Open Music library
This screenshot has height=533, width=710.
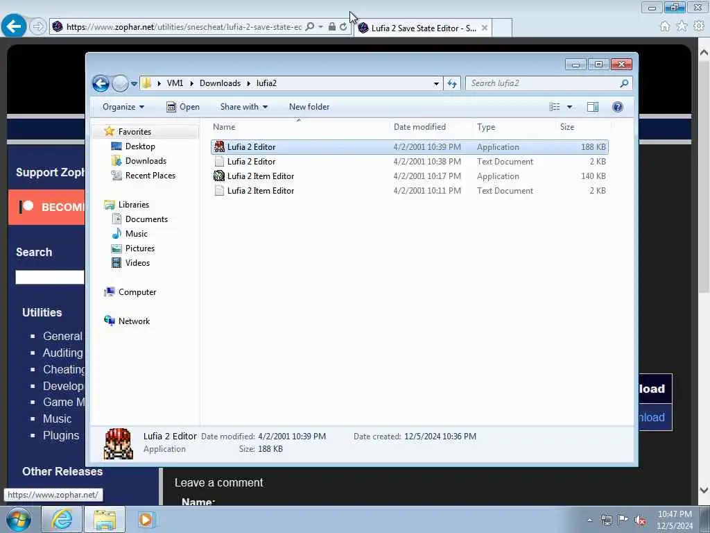[x=136, y=234]
